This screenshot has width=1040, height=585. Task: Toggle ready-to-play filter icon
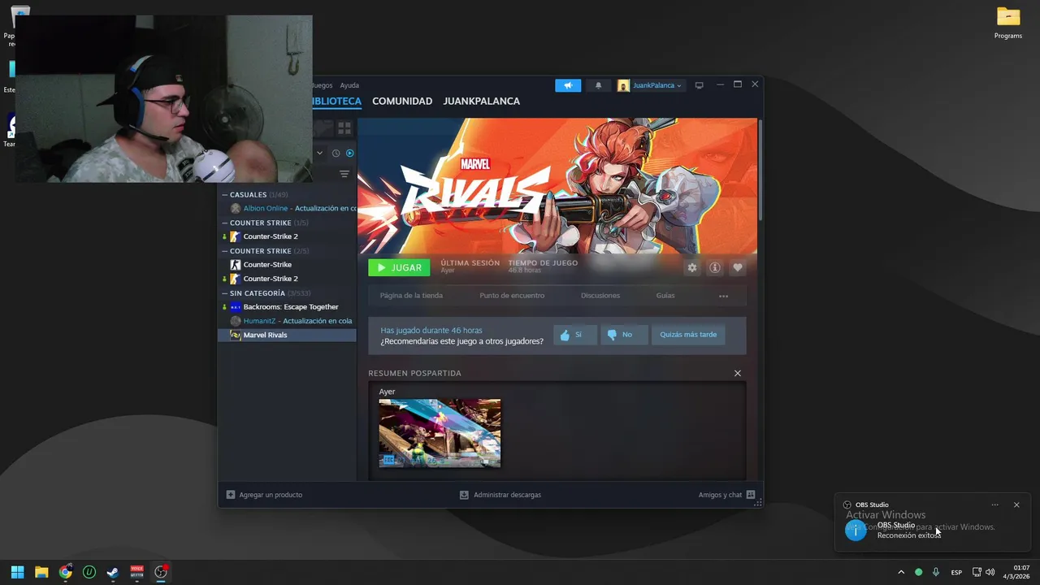pos(350,153)
